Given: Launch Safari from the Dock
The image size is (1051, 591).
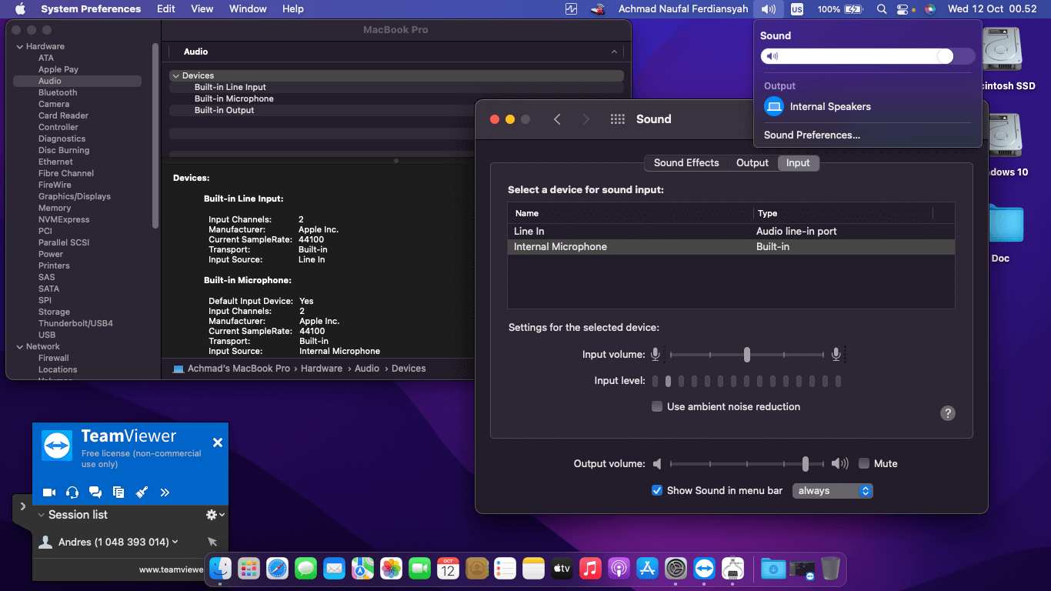Looking at the screenshot, I should 277,569.
